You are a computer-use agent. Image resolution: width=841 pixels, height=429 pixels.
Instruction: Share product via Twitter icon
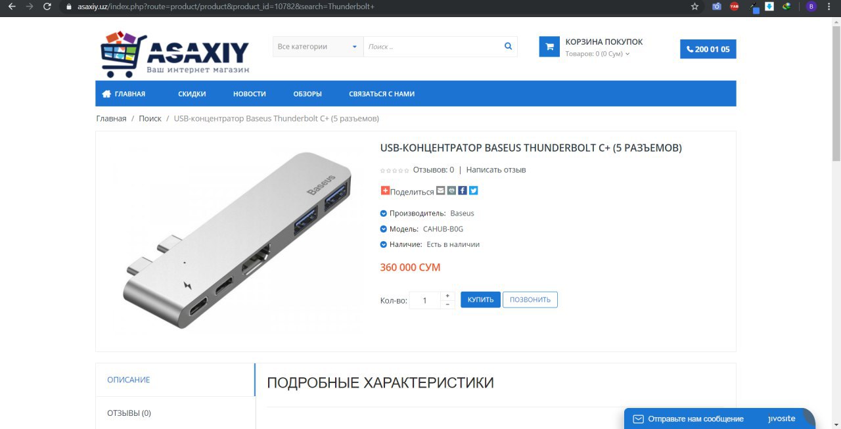pos(473,191)
